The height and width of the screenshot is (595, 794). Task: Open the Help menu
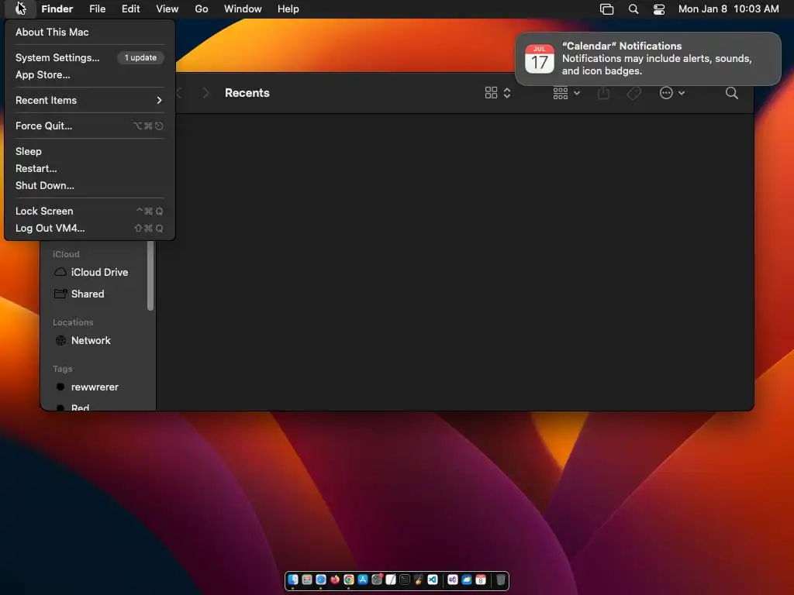coord(288,9)
